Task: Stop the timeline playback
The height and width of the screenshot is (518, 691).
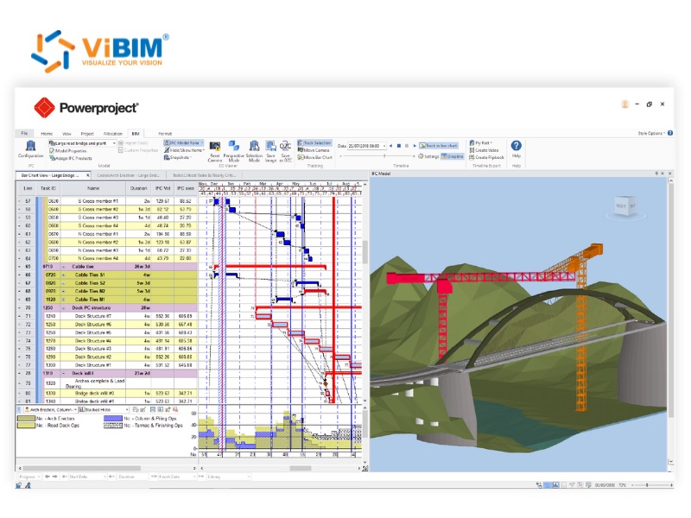Action: pos(399,145)
